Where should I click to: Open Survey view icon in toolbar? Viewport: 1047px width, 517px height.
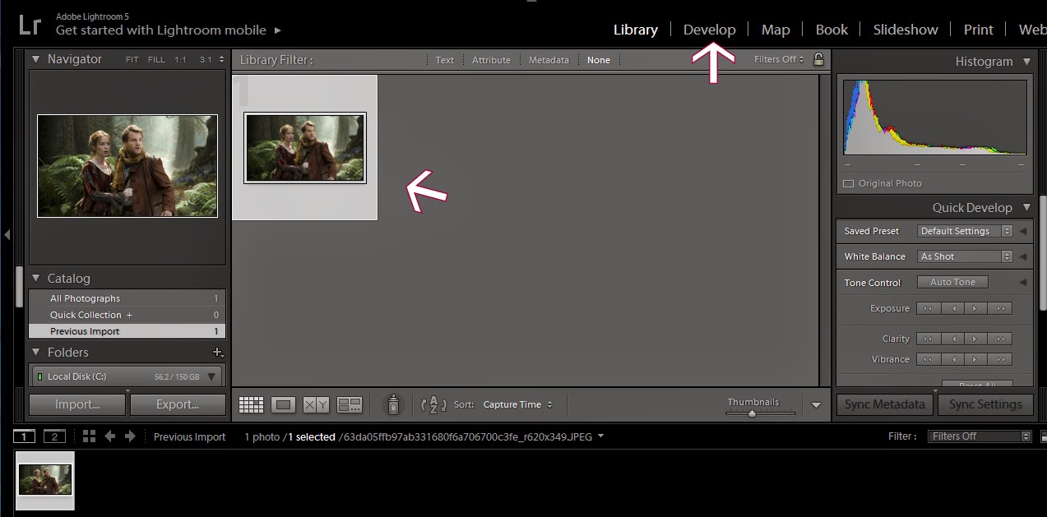point(350,404)
